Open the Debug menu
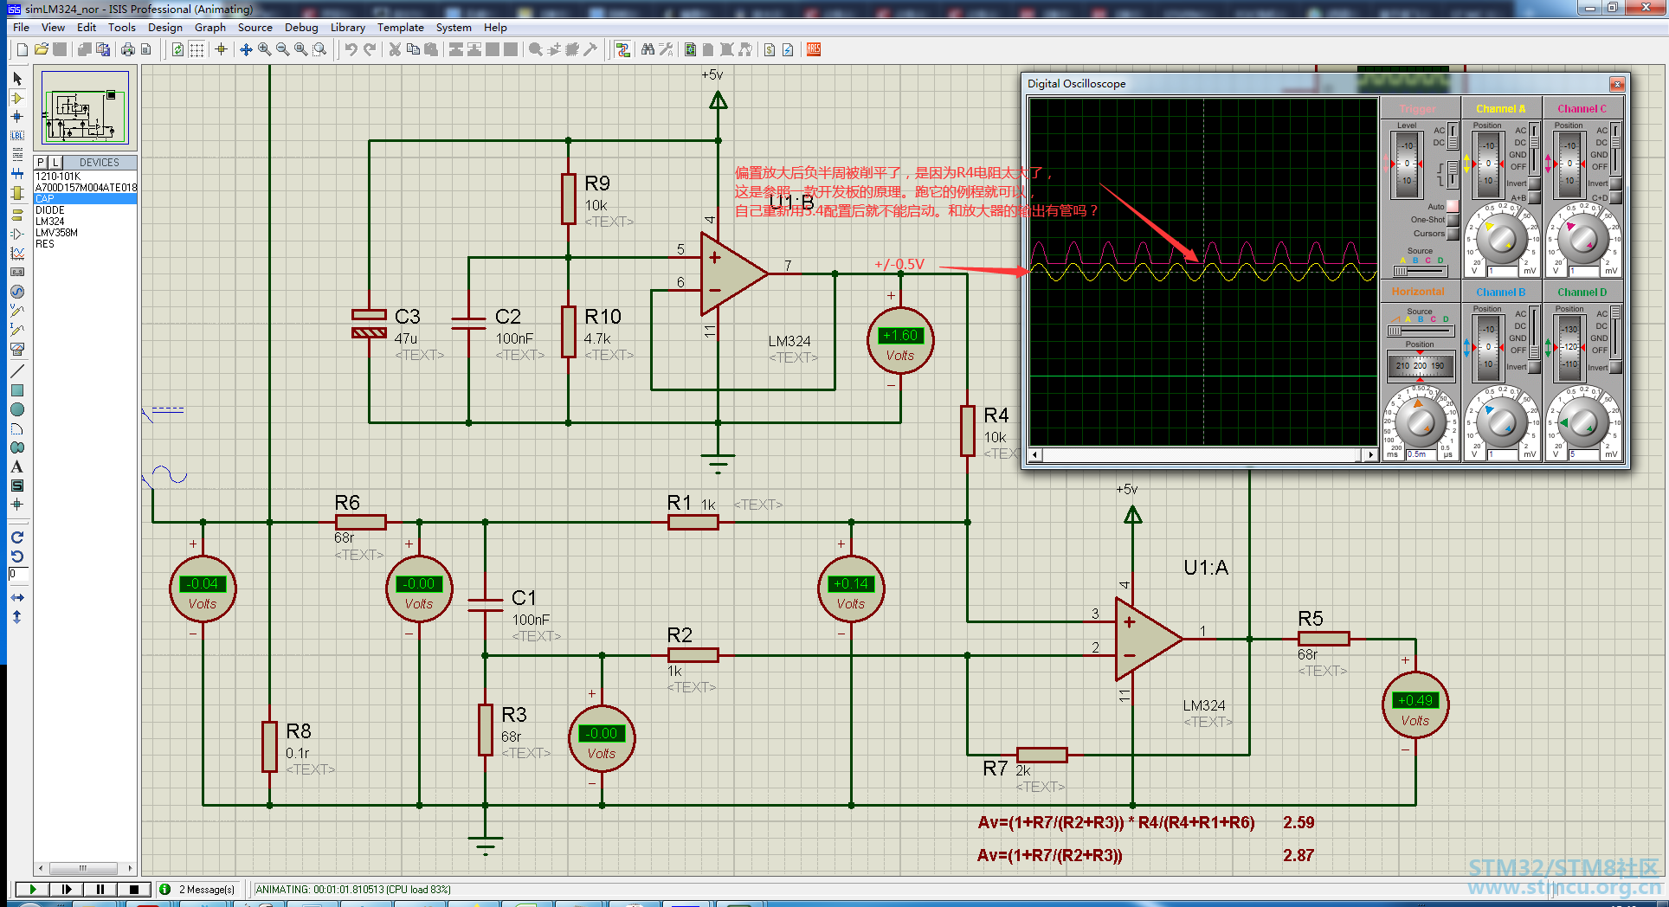This screenshot has height=907, width=1669. click(x=301, y=27)
